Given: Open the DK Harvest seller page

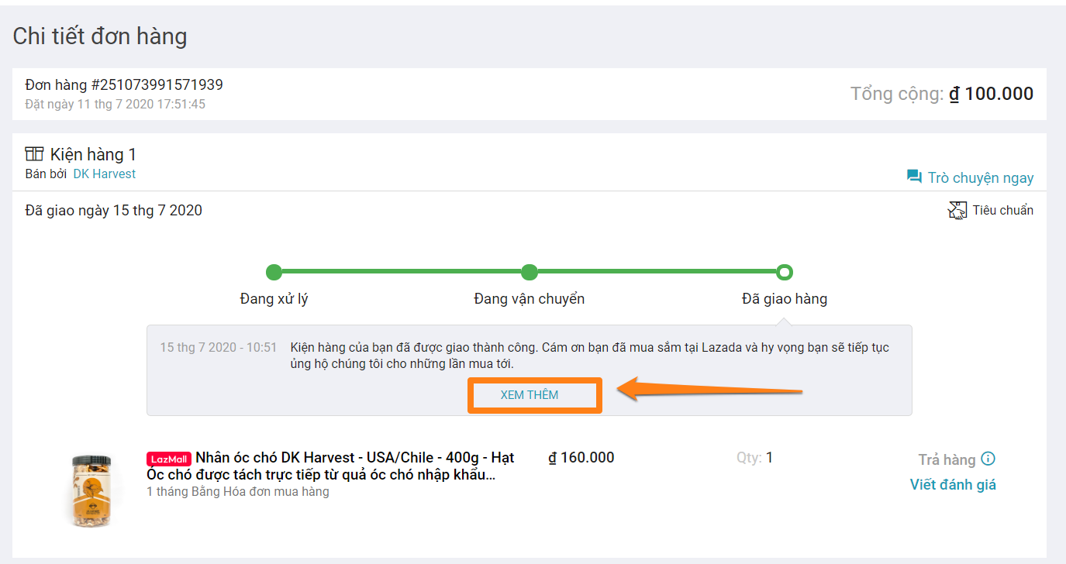Looking at the screenshot, I should coord(104,174).
